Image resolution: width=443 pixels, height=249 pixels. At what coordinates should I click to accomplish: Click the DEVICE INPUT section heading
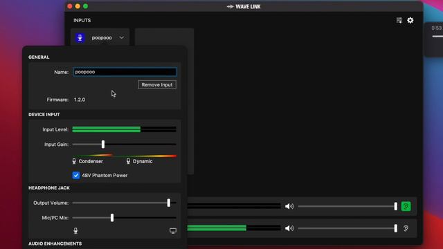click(x=44, y=114)
